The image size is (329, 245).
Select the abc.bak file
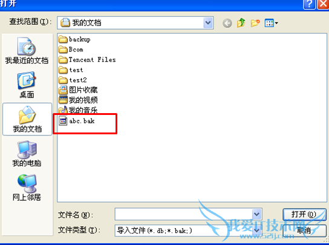point(77,121)
